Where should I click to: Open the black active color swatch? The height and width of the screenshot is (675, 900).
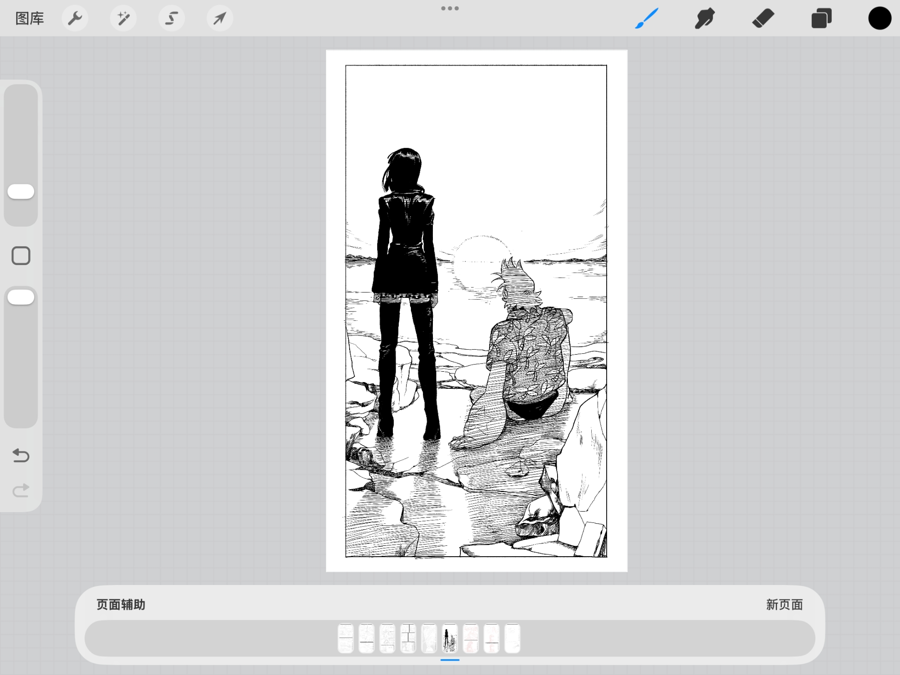coord(879,18)
